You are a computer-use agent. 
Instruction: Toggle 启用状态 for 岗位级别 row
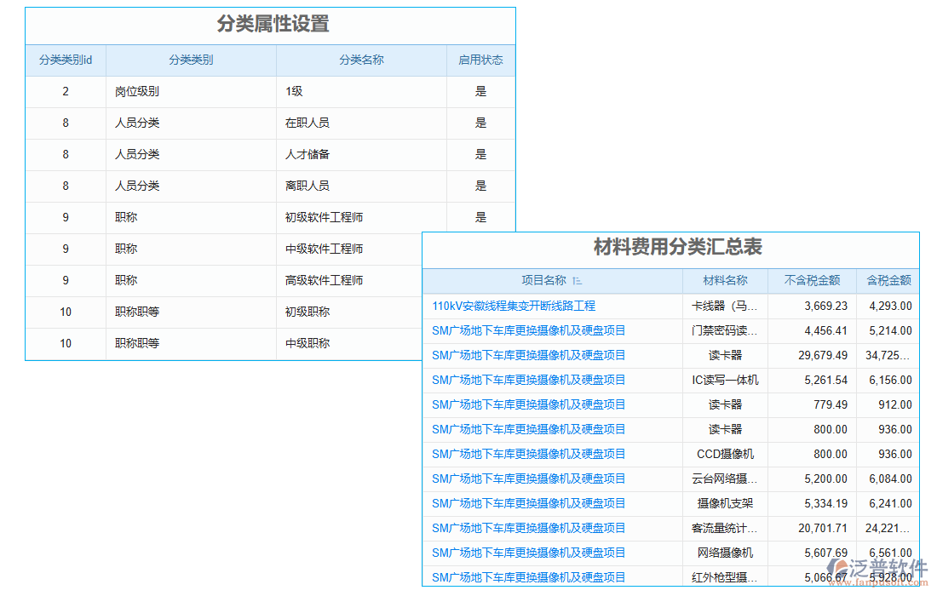[480, 91]
